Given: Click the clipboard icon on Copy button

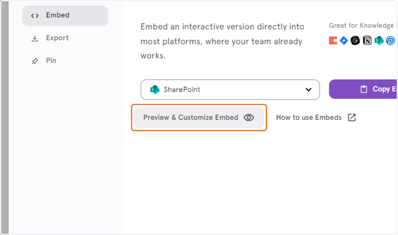Looking at the screenshot, I should (364, 89).
